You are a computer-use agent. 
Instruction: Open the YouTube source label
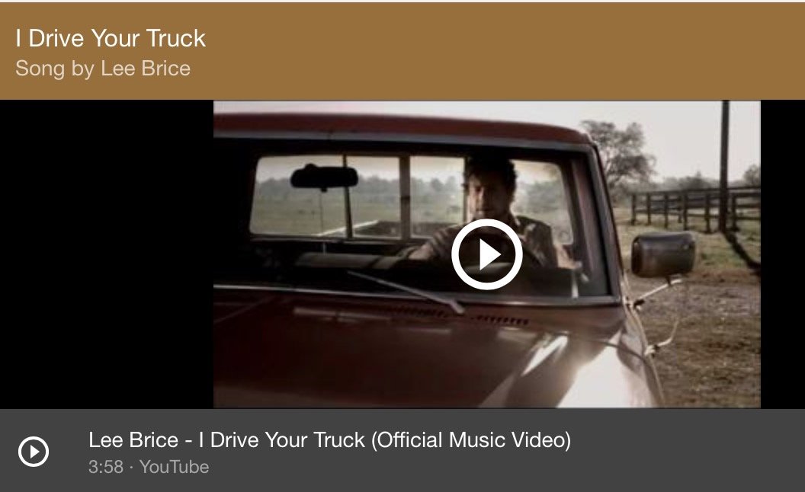[175, 467]
